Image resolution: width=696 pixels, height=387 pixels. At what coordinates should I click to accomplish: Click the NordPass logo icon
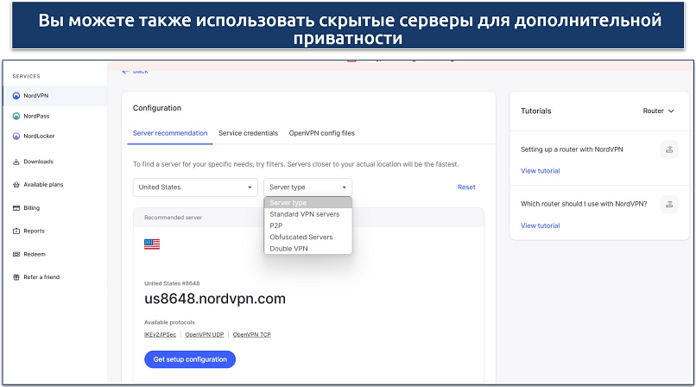tap(16, 116)
